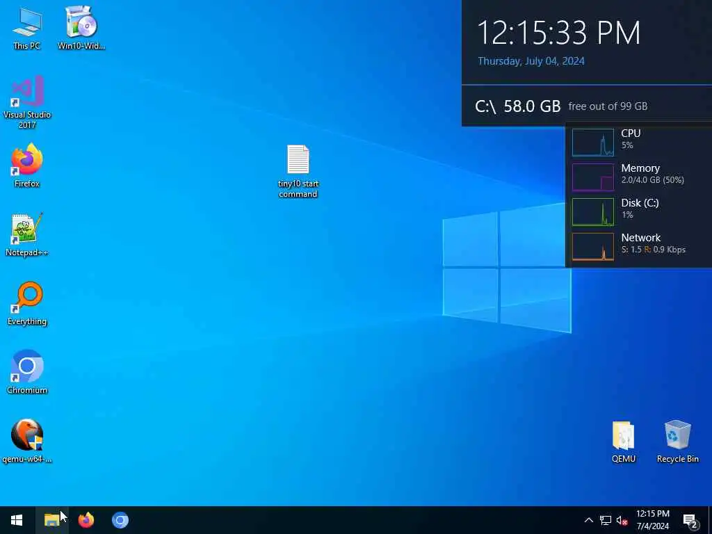Select the Everything search shortcut

coord(27,304)
